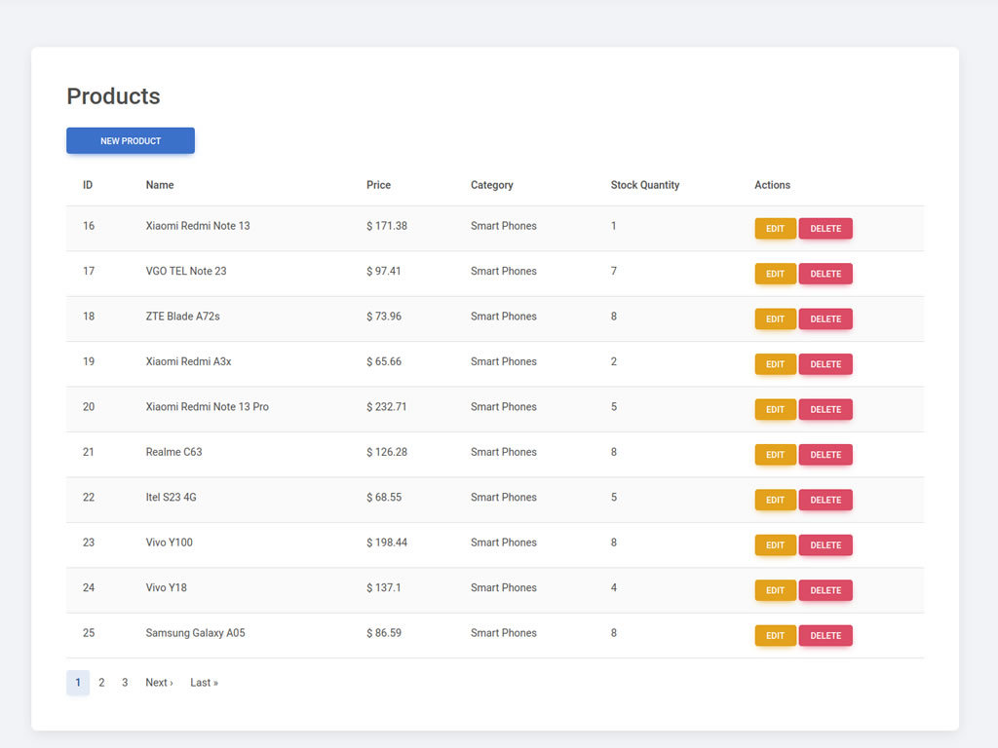Delete the Xiaomi Redmi Note 13 Pro
Screen dimensions: 998x748
click(825, 409)
